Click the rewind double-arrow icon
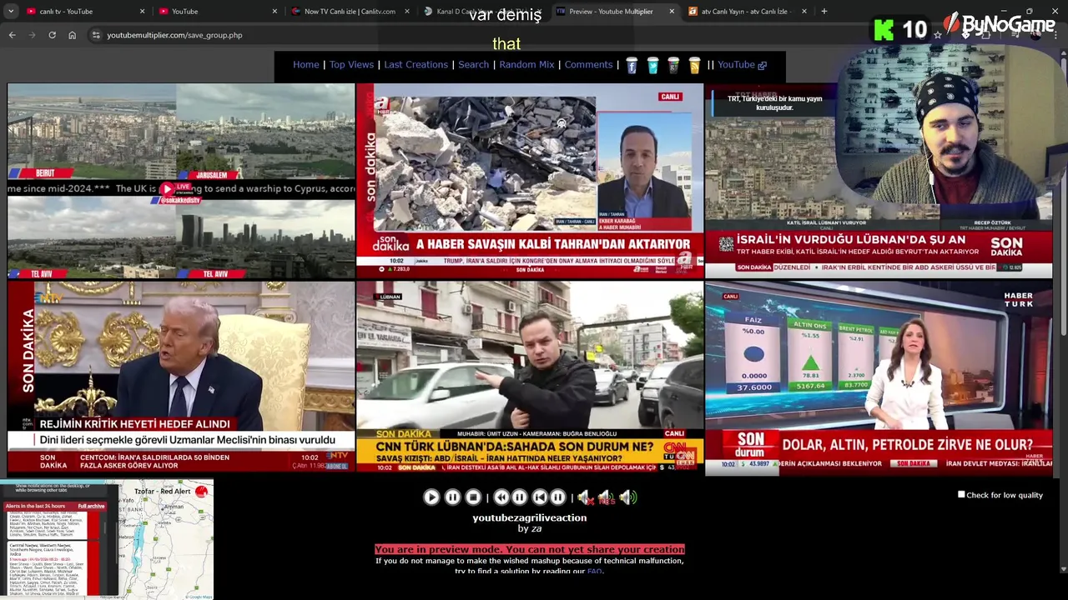The width and height of the screenshot is (1068, 600). [x=501, y=497]
